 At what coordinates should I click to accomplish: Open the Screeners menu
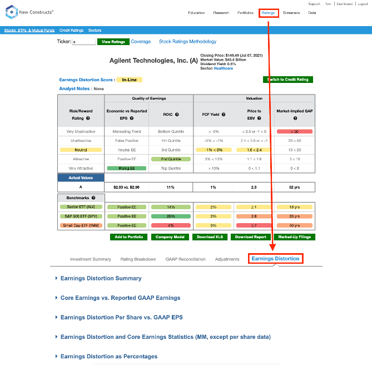tap(291, 13)
